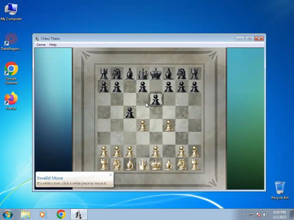Click the black pawn on a7
294x220 pixels.
click(104, 87)
